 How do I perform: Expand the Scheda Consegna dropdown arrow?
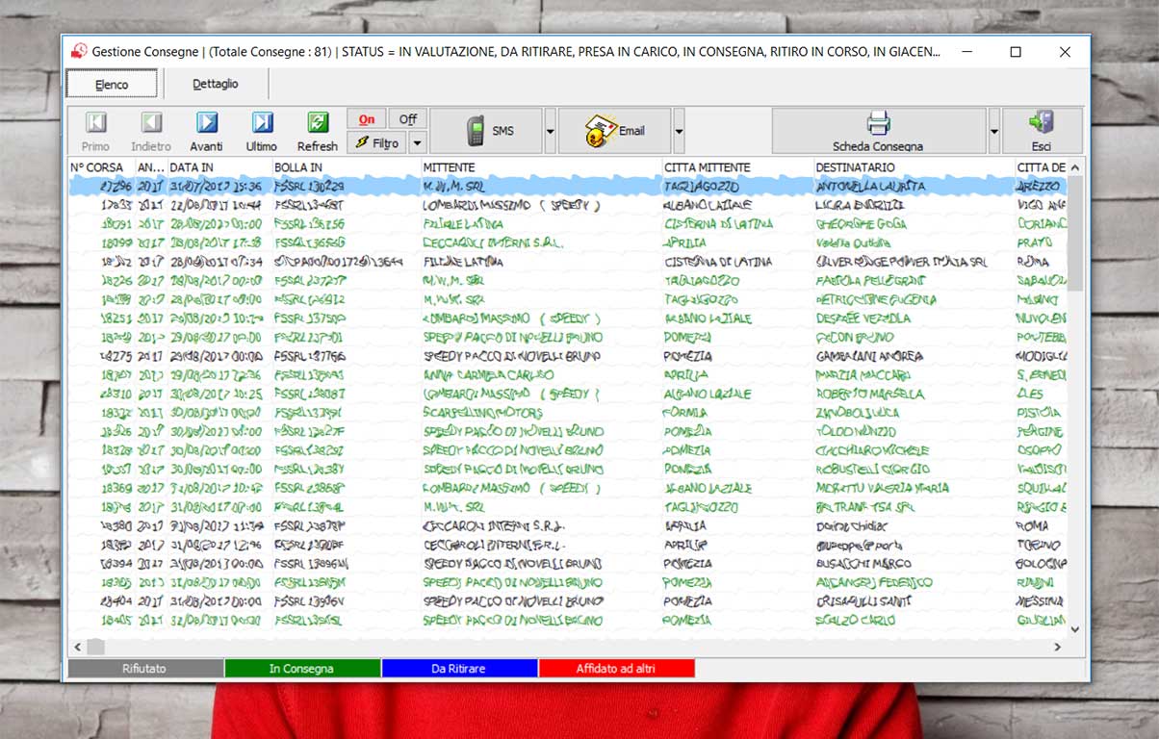[x=993, y=131]
